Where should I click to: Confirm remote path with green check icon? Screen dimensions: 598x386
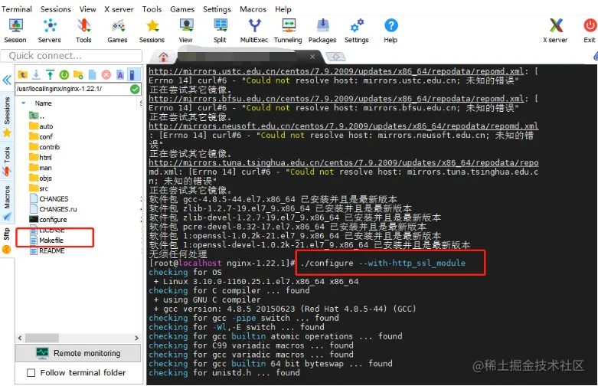(x=135, y=90)
